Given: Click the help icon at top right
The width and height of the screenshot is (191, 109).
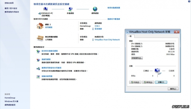Looking at the screenshot, I should 189,1.
